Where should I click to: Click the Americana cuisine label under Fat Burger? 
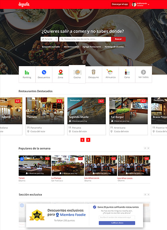[x=120, y=128]
